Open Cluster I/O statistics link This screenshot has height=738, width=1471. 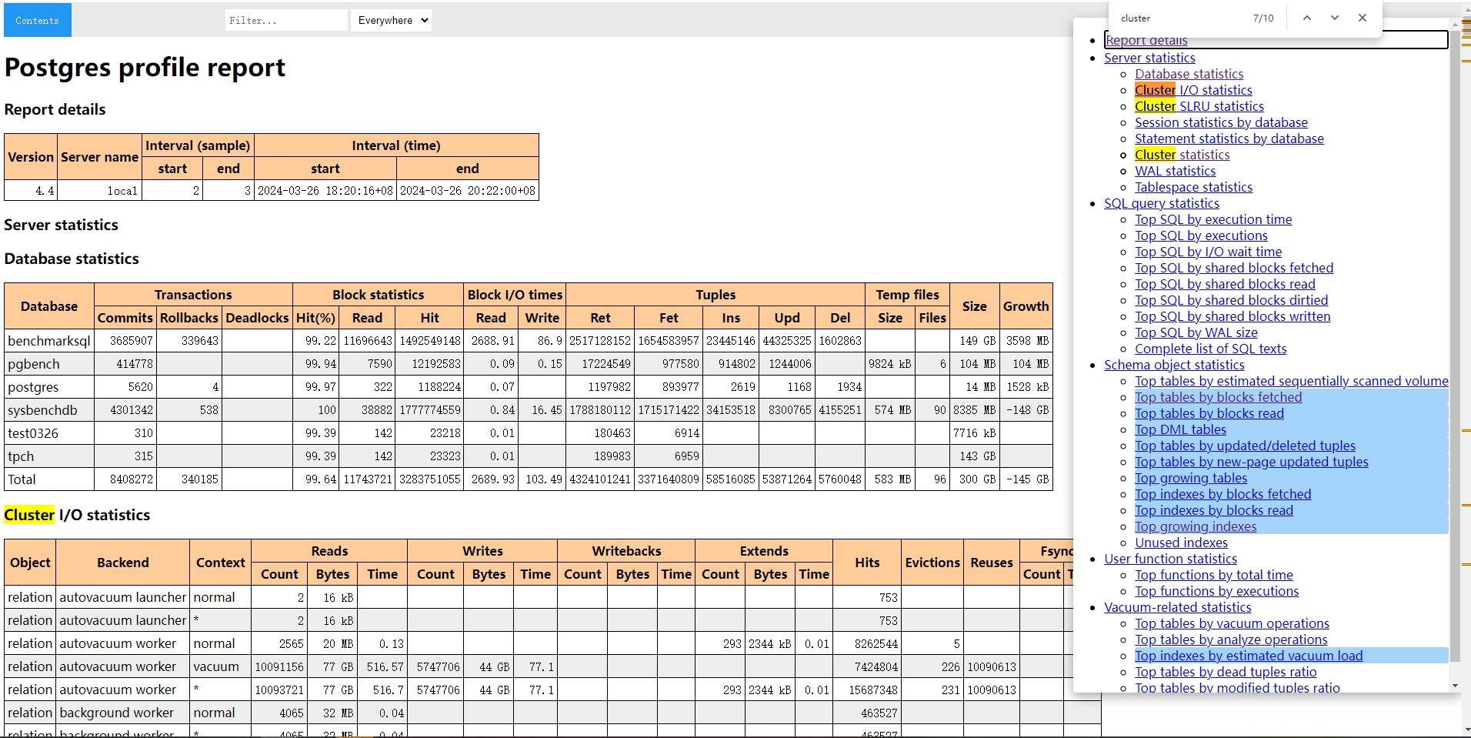tap(1193, 90)
